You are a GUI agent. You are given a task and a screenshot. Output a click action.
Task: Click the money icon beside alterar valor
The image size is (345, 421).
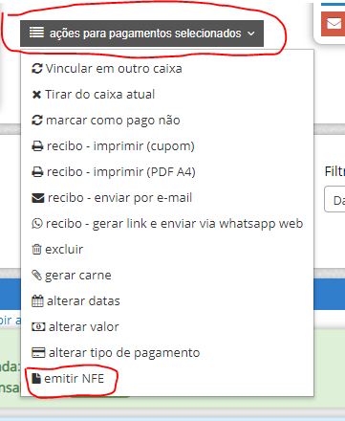coord(38,327)
